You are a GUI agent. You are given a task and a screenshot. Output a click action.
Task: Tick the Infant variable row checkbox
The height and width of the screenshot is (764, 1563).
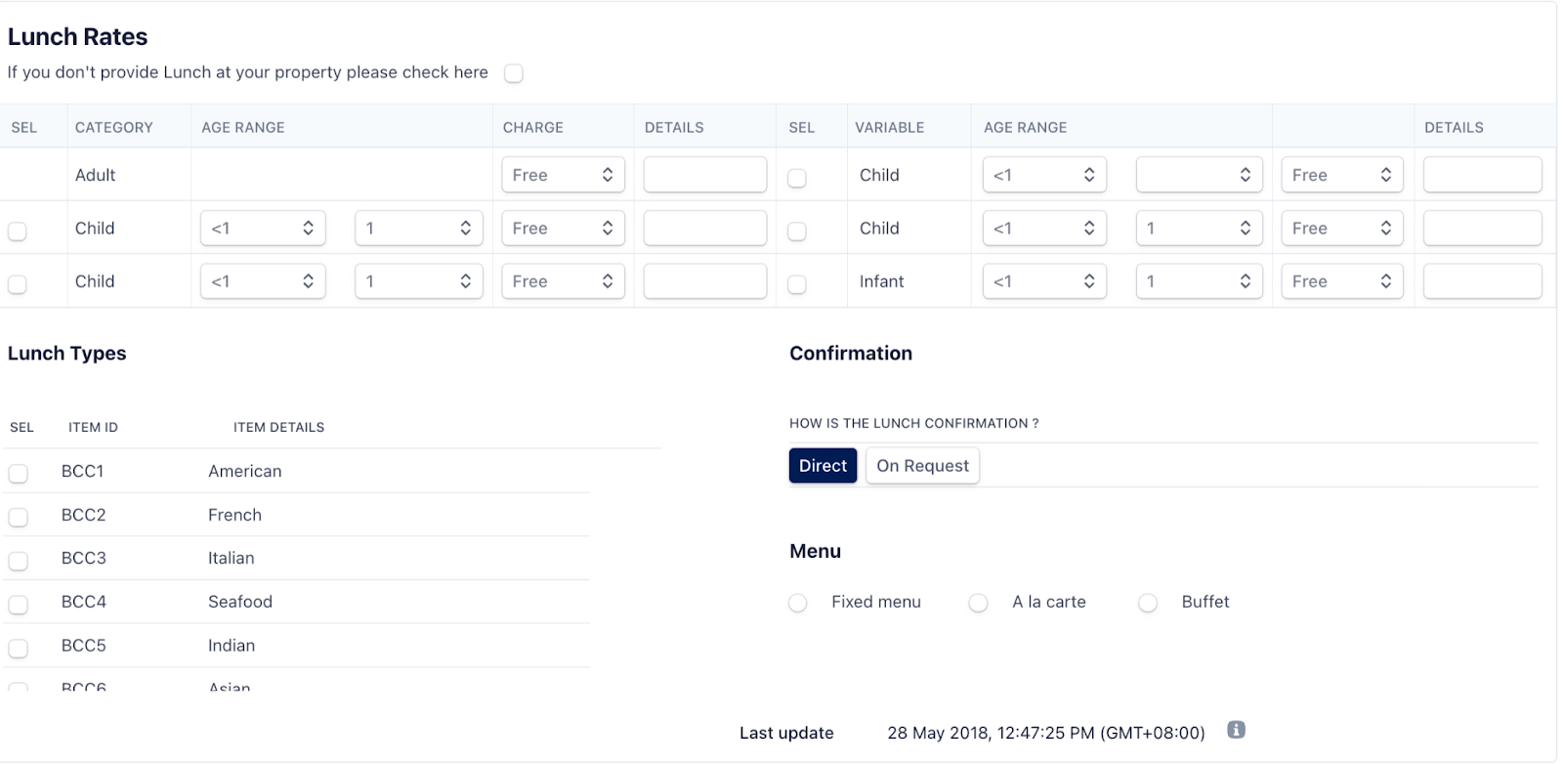[797, 284]
